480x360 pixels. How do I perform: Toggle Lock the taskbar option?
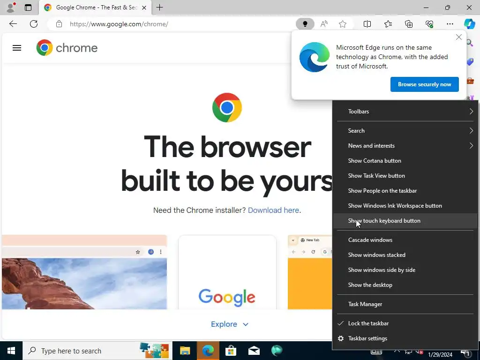405,323
